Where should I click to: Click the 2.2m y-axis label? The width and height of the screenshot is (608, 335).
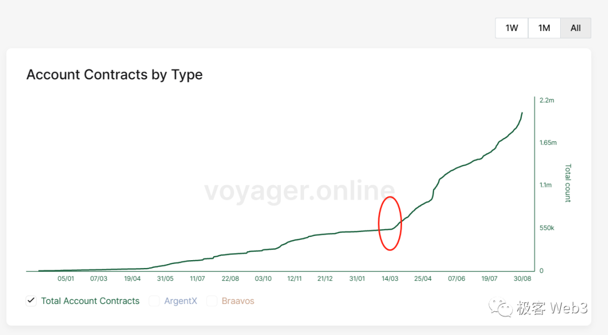tap(547, 100)
